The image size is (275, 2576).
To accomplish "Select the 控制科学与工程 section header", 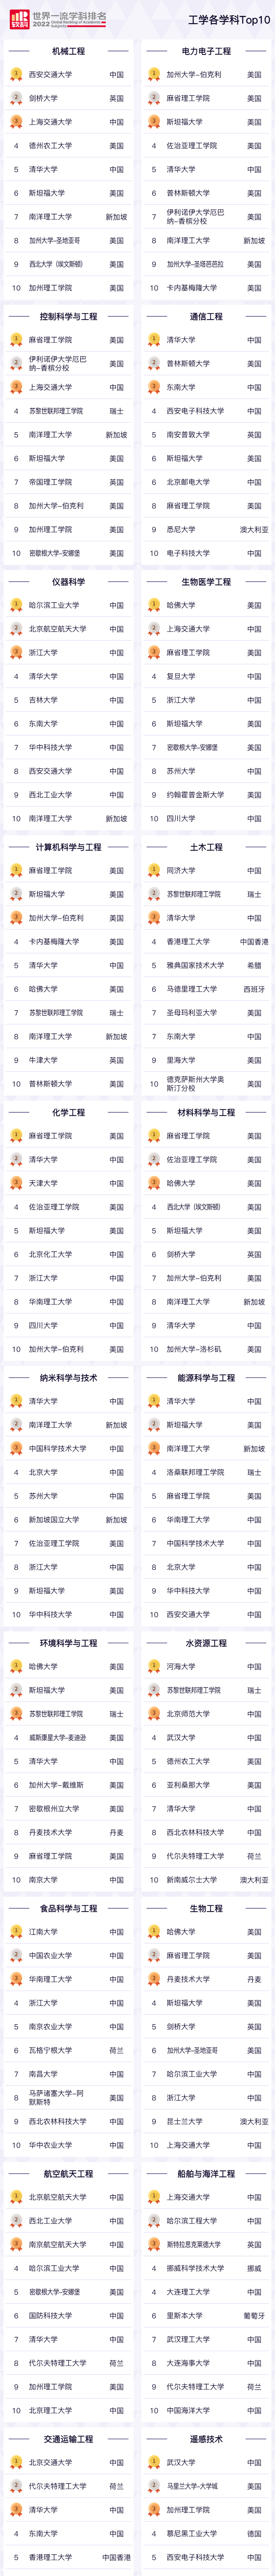I will click(x=68, y=317).
